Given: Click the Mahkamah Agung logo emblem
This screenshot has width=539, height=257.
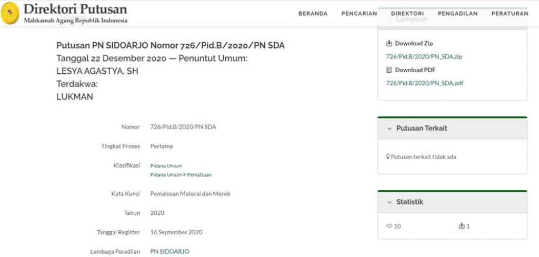Looking at the screenshot, I should 11,13.
